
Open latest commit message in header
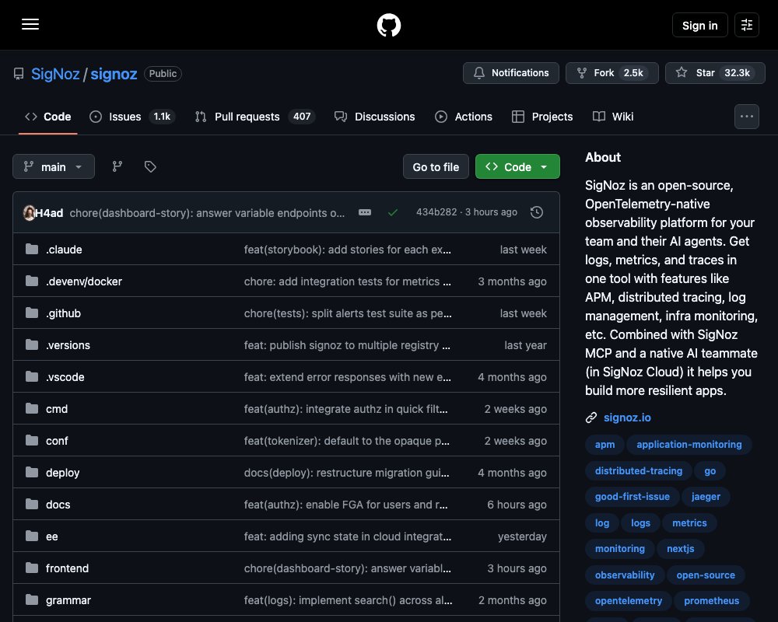click(x=207, y=213)
